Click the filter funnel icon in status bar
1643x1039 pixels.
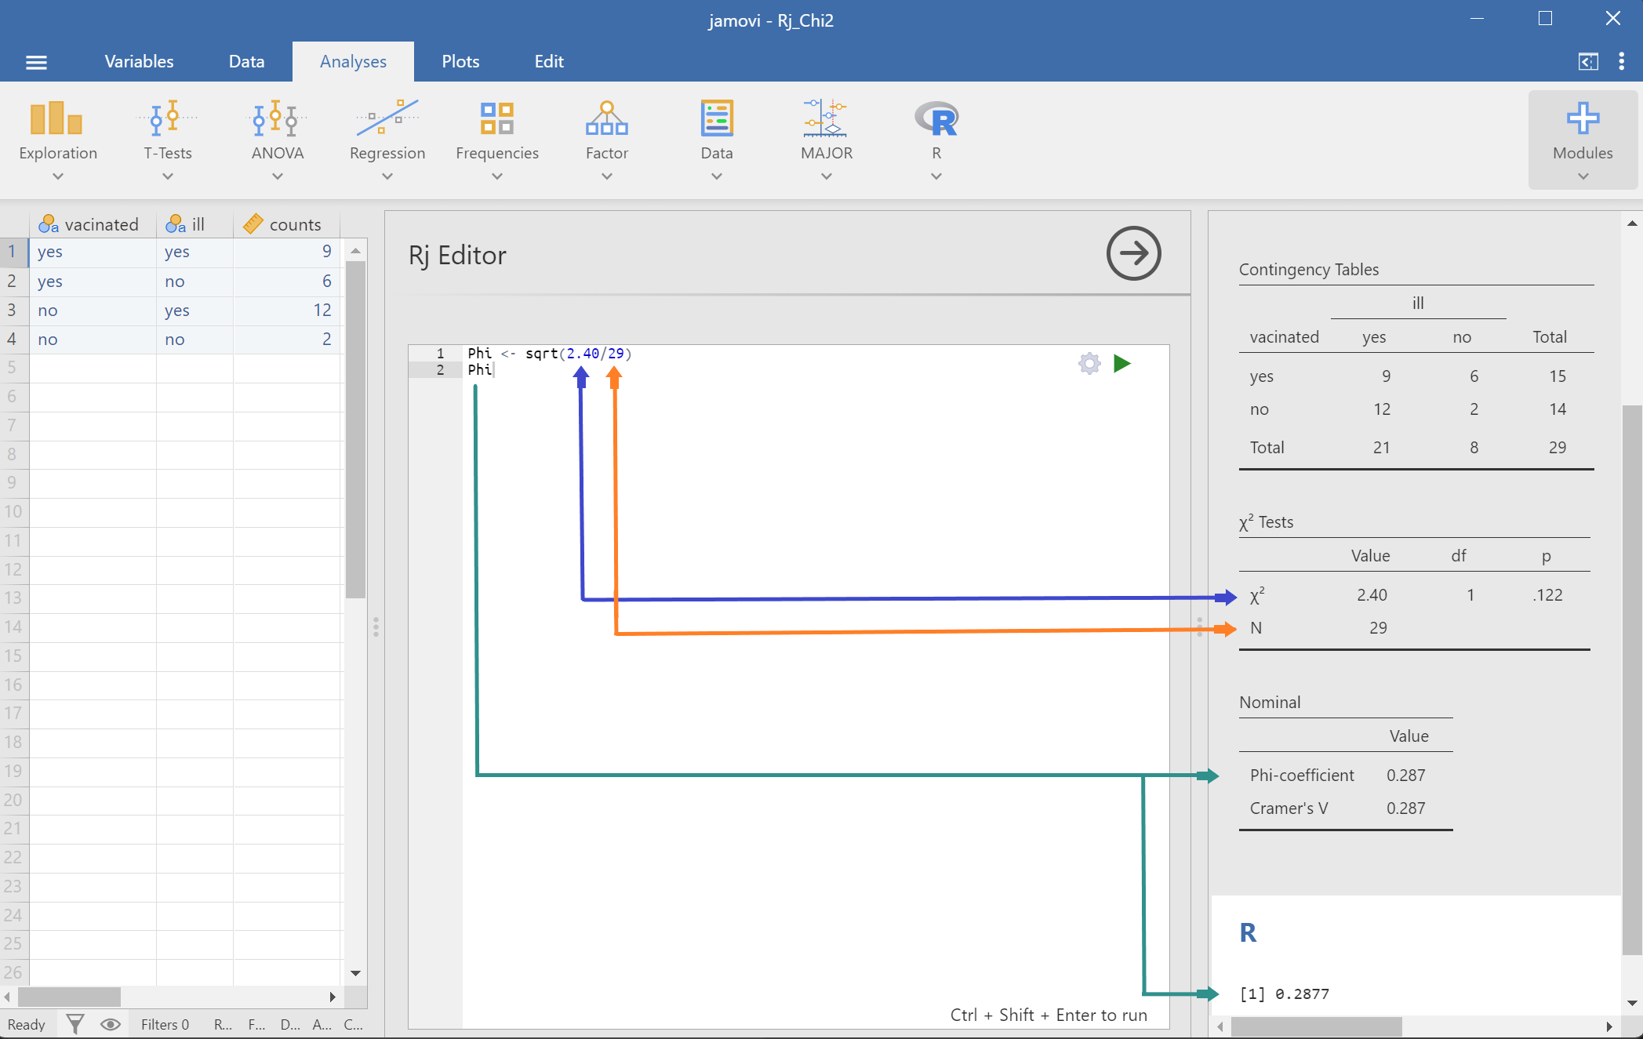pos(75,1024)
